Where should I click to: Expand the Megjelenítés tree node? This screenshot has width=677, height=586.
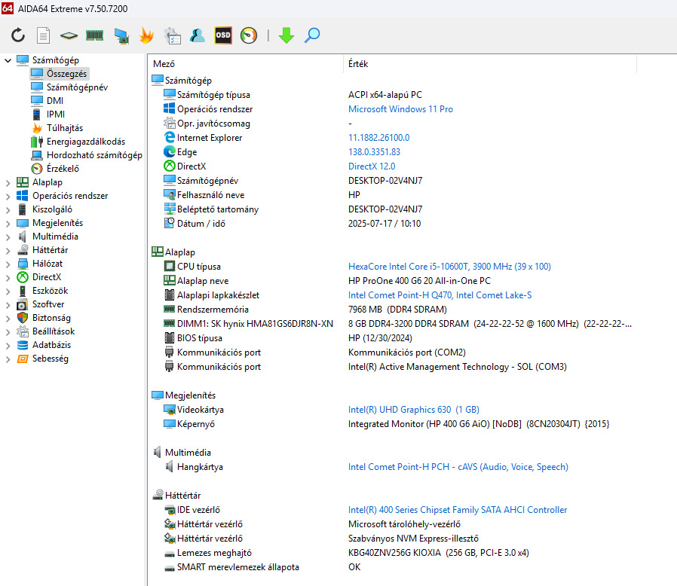[x=8, y=224]
